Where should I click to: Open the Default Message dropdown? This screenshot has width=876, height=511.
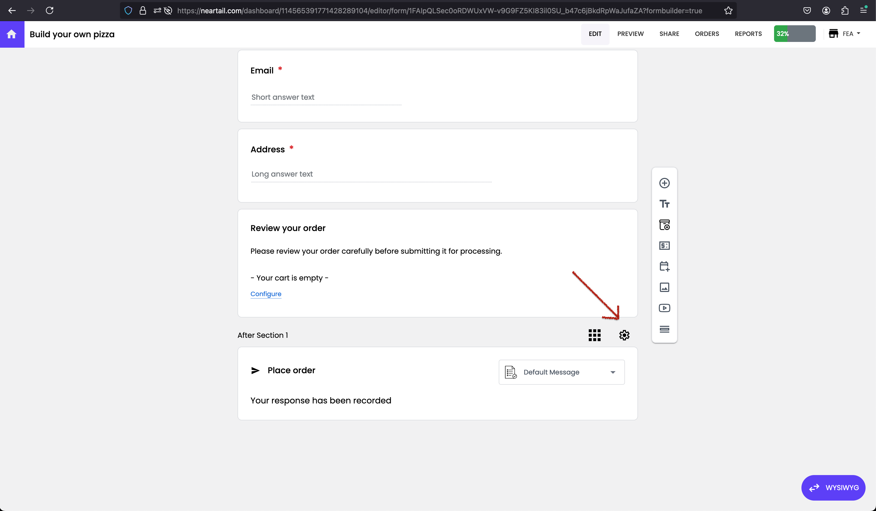(561, 372)
